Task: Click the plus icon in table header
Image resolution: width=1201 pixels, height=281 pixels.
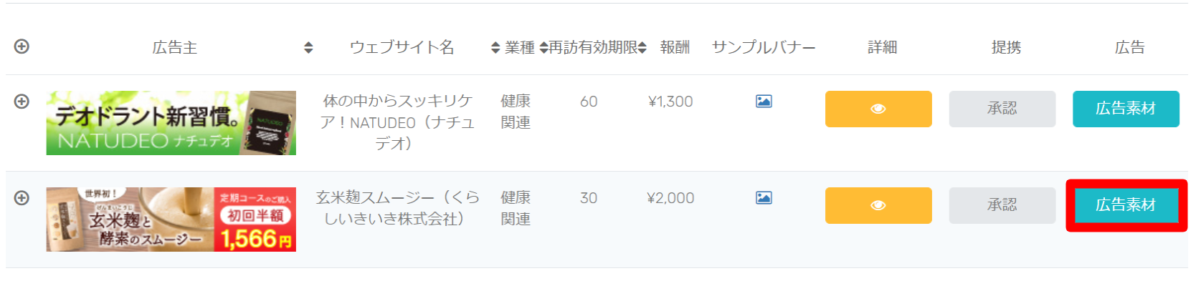Action: click(22, 46)
